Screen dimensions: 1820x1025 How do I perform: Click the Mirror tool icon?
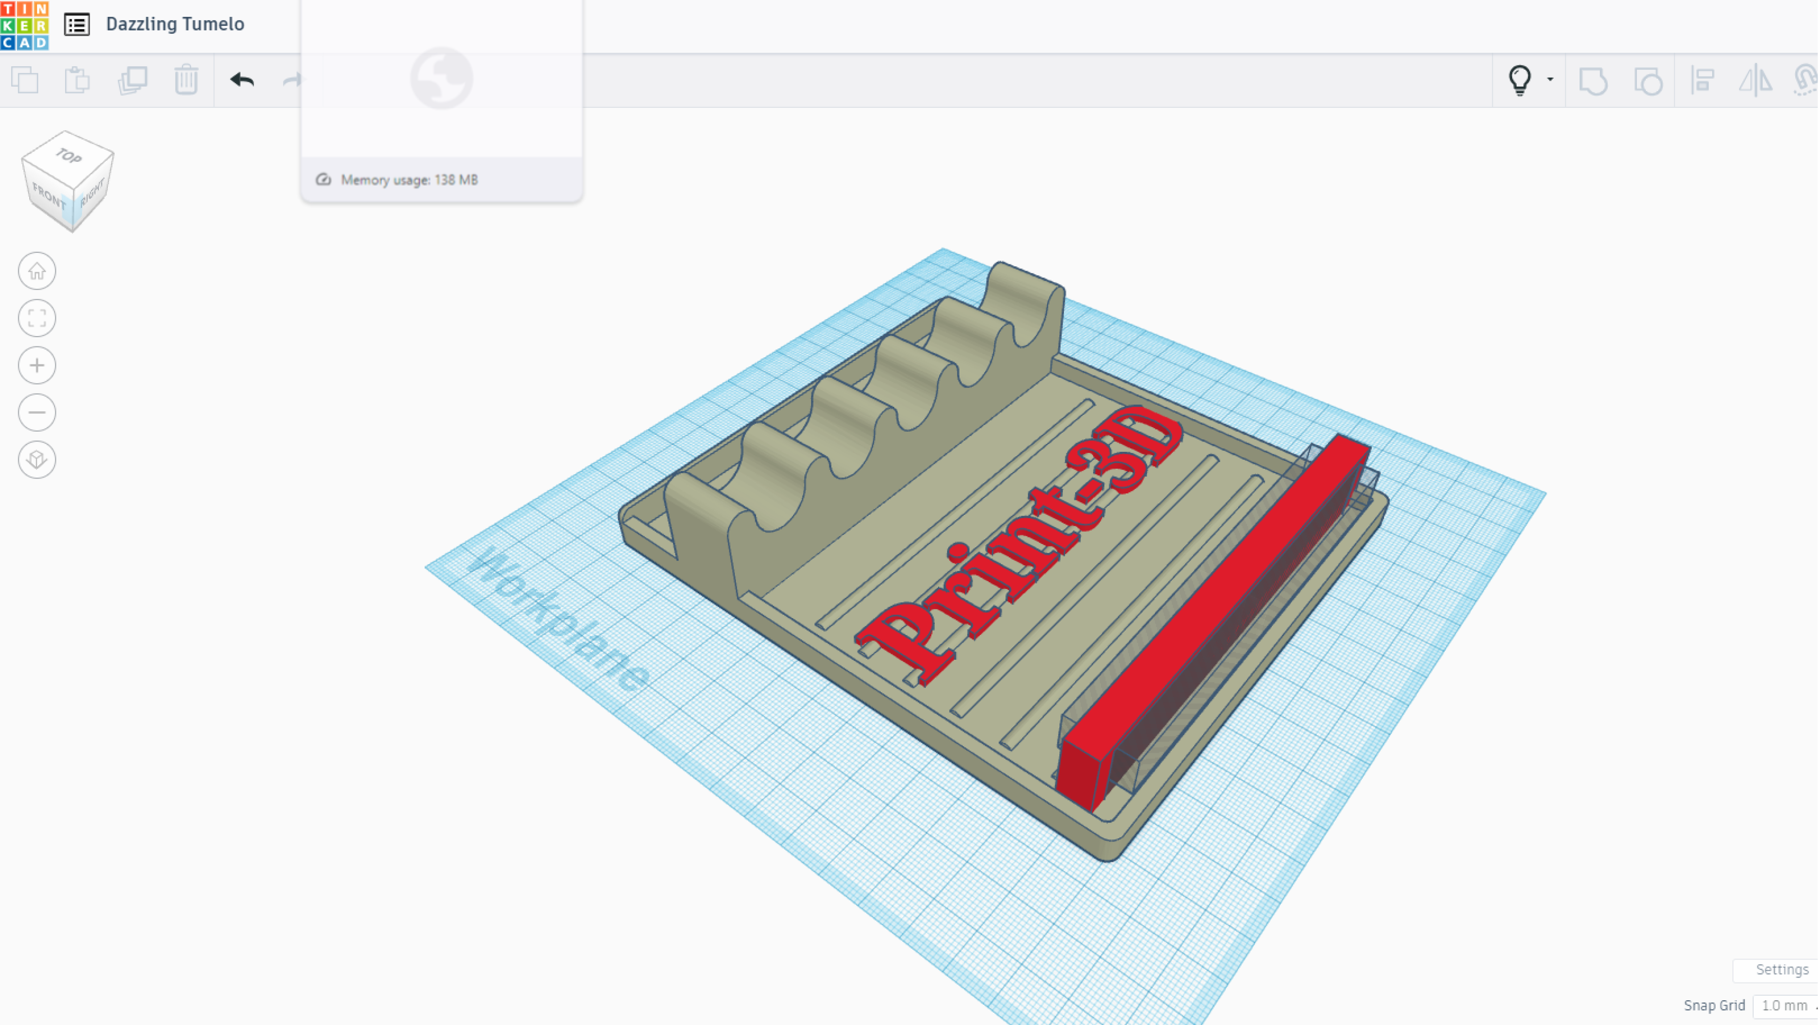click(x=1755, y=80)
